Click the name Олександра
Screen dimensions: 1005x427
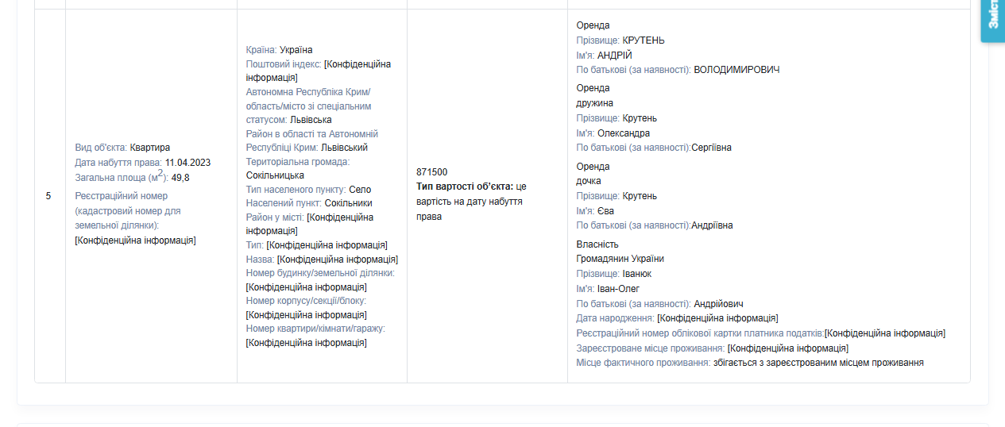(x=624, y=133)
